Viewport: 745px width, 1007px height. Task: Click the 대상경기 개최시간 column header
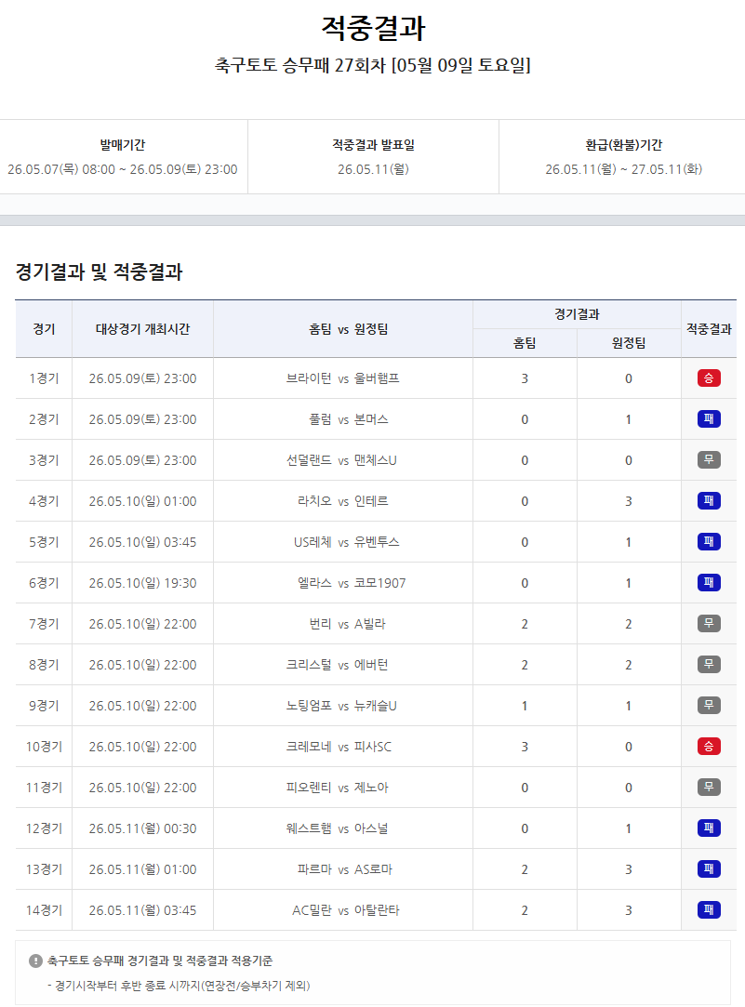[x=142, y=329]
